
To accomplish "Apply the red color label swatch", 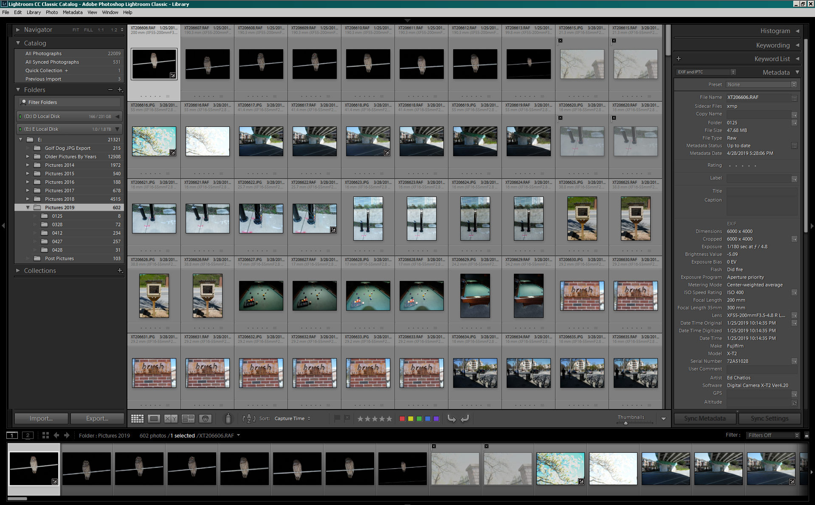I will tap(402, 419).
